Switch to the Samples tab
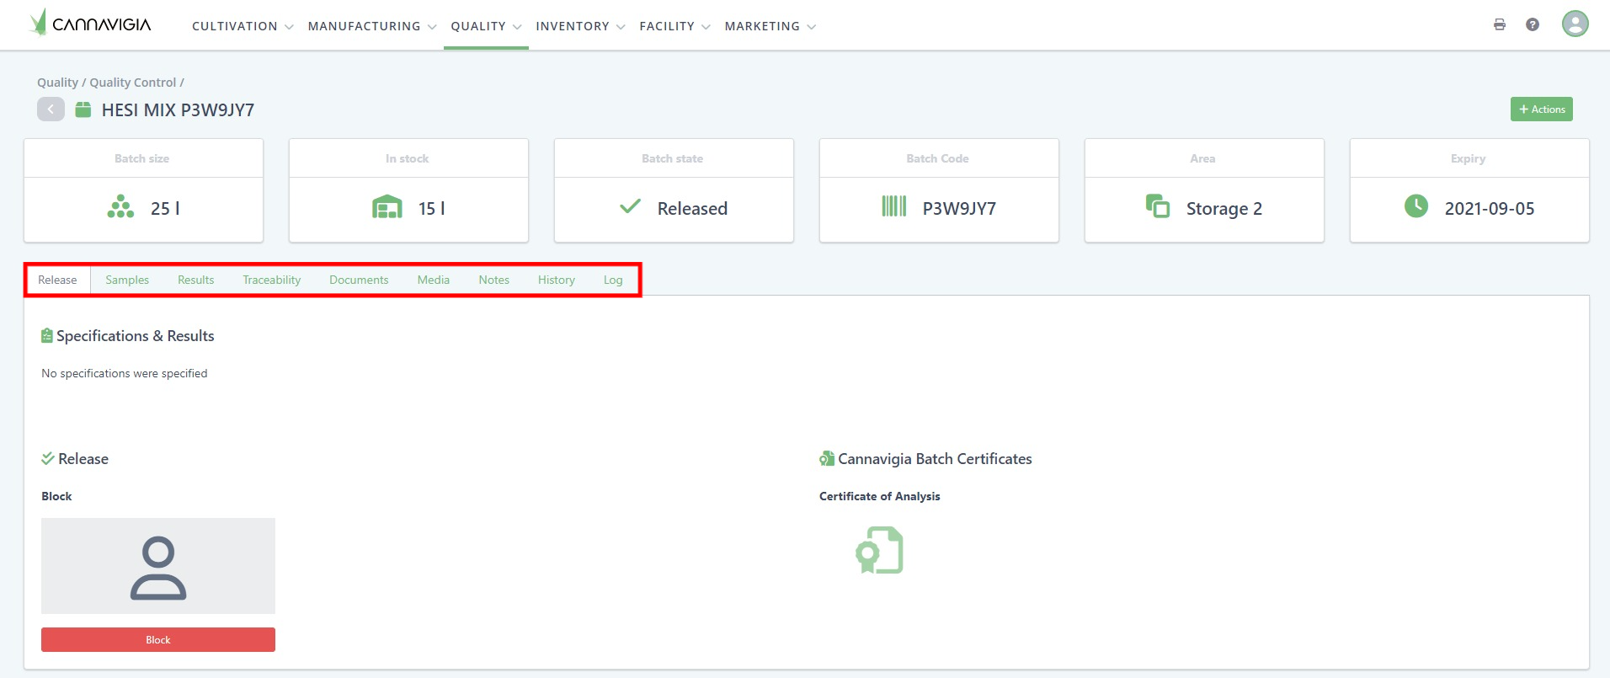Screen dimensions: 1610x678 [127, 280]
